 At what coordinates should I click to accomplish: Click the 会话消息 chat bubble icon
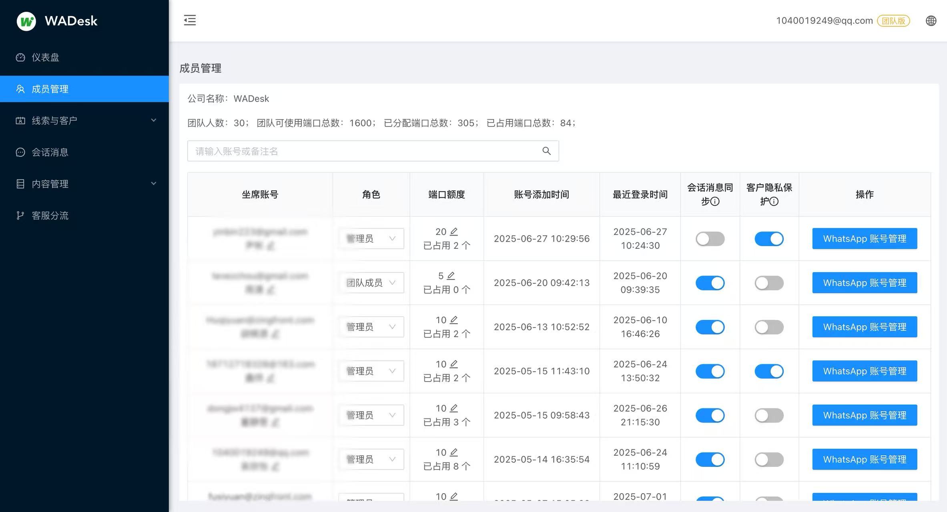(x=20, y=152)
